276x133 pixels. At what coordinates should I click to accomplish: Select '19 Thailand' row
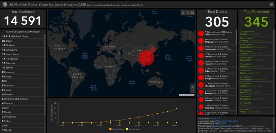click(x=22, y=45)
